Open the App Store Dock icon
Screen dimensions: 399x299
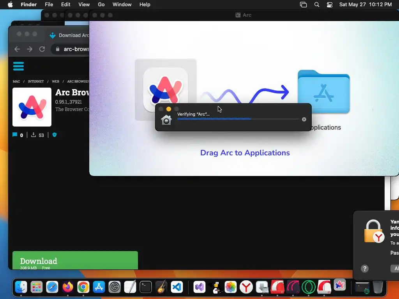tap(99, 287)
